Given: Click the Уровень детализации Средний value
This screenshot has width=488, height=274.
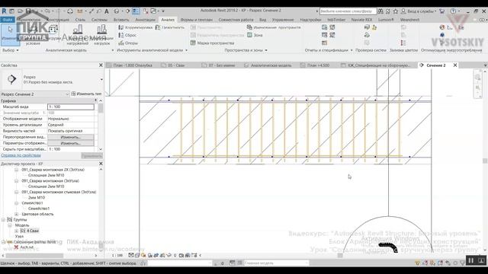Looking at the screenshot, I should 71,125.
